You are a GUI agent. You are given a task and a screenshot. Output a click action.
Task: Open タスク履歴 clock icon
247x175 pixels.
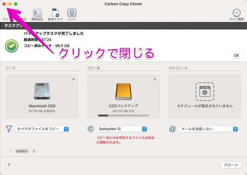point(237,13)
